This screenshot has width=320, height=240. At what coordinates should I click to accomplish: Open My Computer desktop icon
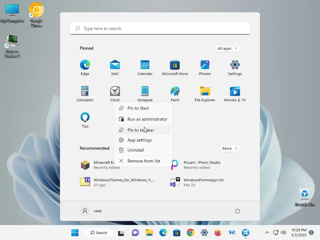[12, 13]
